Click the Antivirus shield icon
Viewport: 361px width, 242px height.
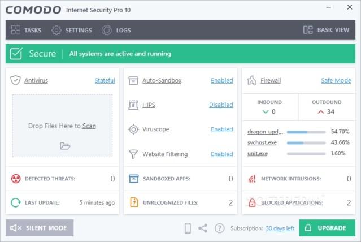click(x=15, y=80)
